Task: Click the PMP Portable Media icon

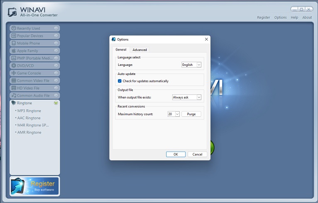Action: click(14, 58)
